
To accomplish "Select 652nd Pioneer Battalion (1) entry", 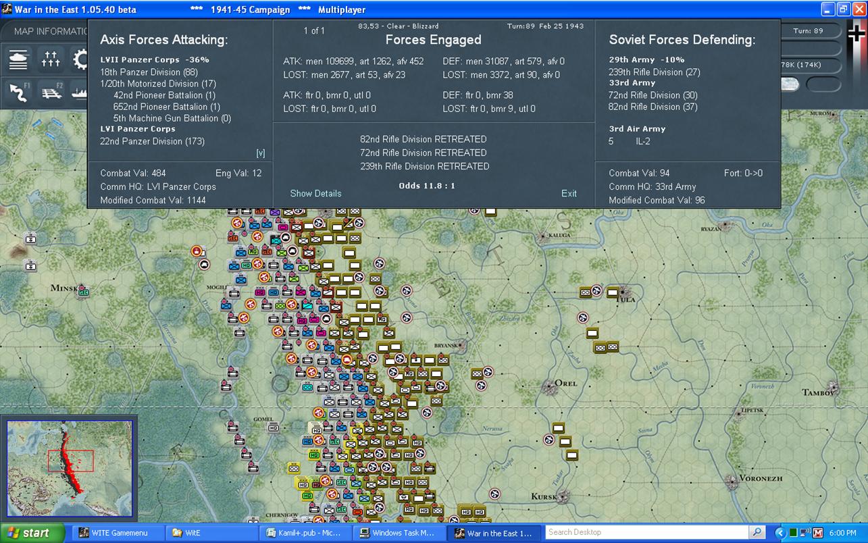I will pyautogui.click(x=167, y=107).
